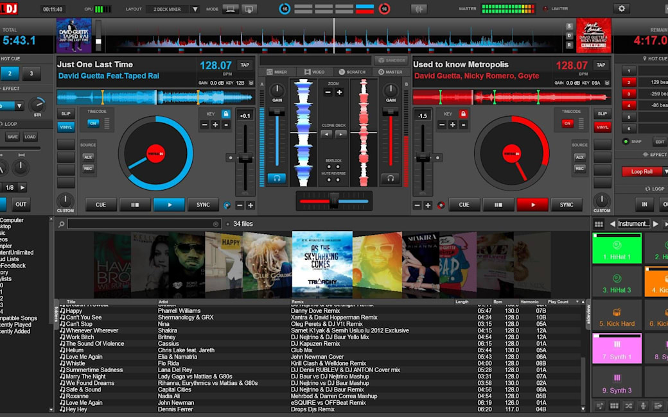Image resolution: width=668 pixels, height=417 pixels.
Task: Increase loop size using arrow next to 1/8
Action: [x=22, y=187]
